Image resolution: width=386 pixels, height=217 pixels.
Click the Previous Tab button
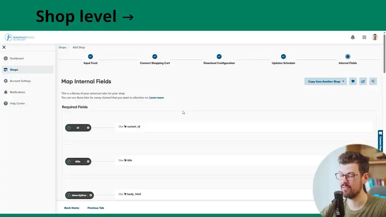[96, 208]
